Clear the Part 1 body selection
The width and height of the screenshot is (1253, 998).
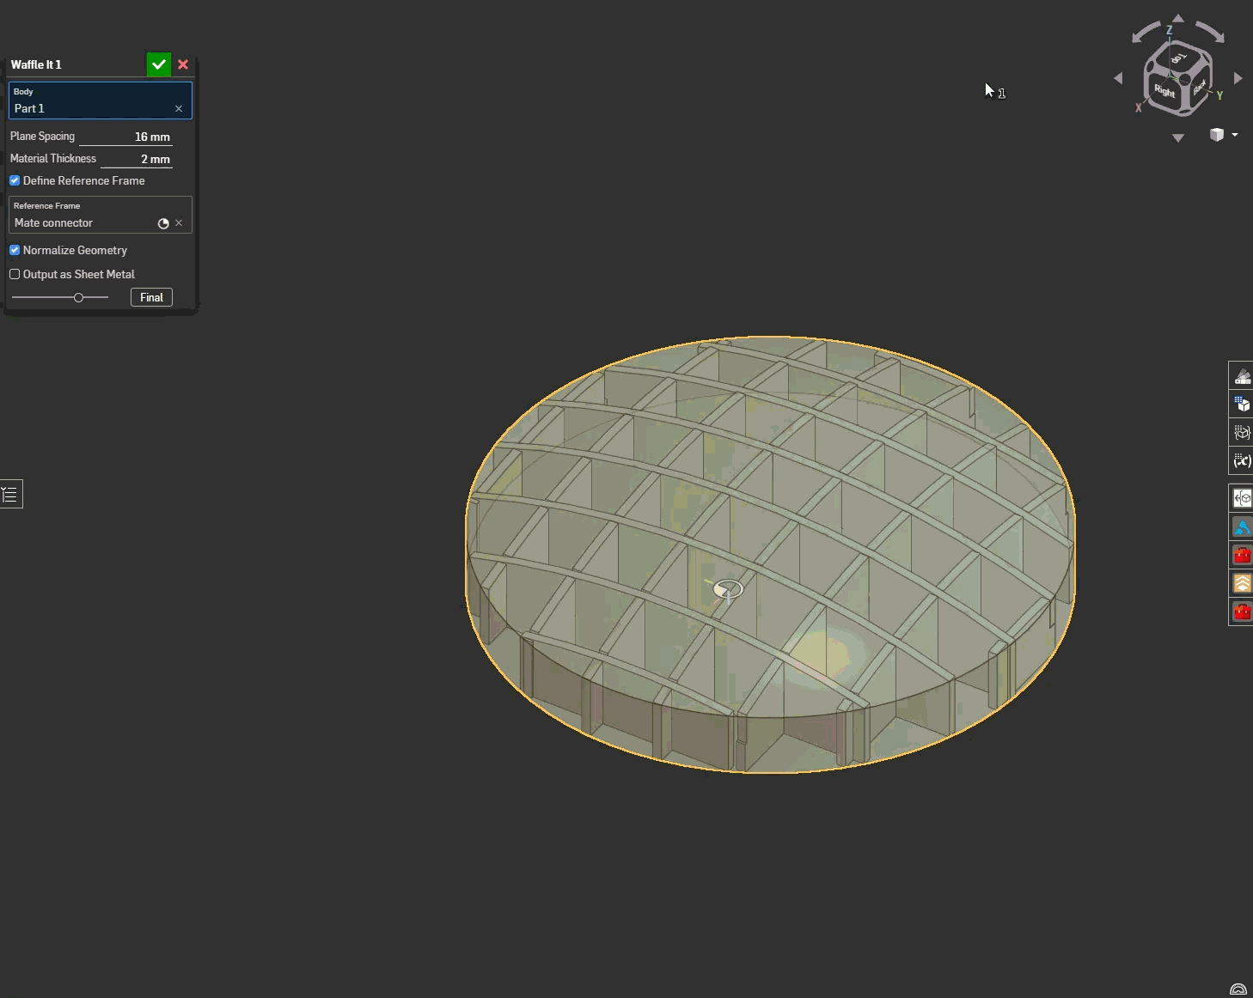pyautogui.click(x=179, y=108)
